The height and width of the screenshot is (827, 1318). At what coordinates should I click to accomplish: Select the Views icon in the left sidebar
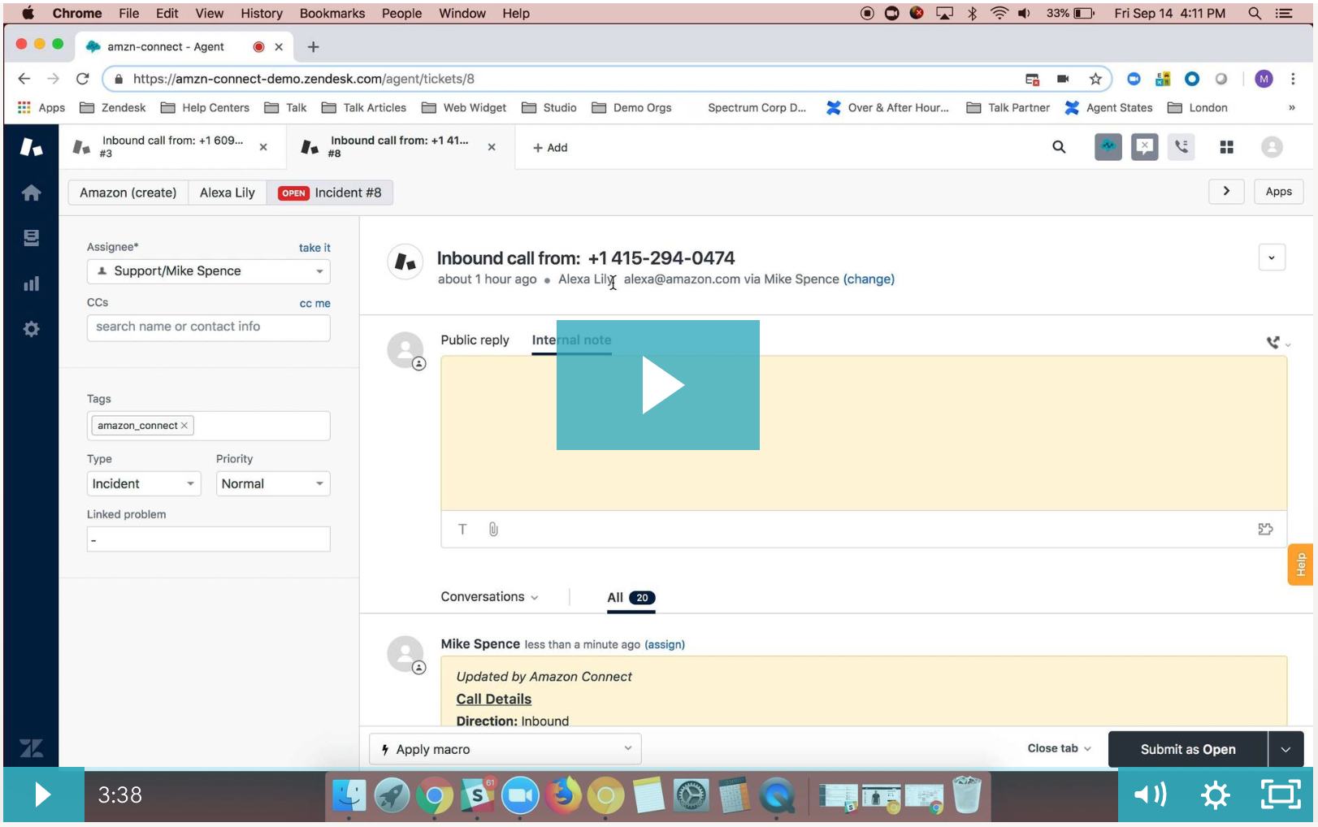[x=31, y=237]
